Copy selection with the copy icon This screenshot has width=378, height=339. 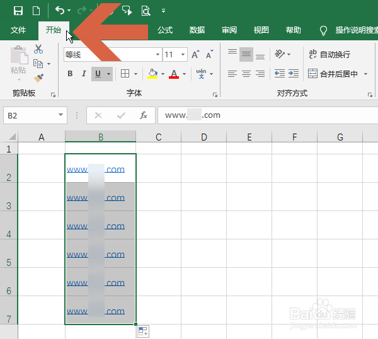pyautogui.click(x=38, y=64)
